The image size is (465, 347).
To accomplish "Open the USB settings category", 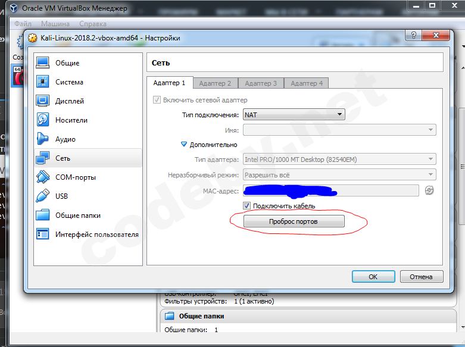I will click(x=88, y=196).
